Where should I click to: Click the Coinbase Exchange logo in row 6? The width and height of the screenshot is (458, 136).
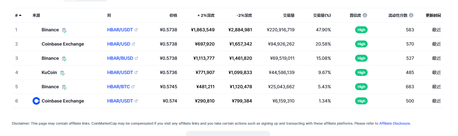[36, 101]
